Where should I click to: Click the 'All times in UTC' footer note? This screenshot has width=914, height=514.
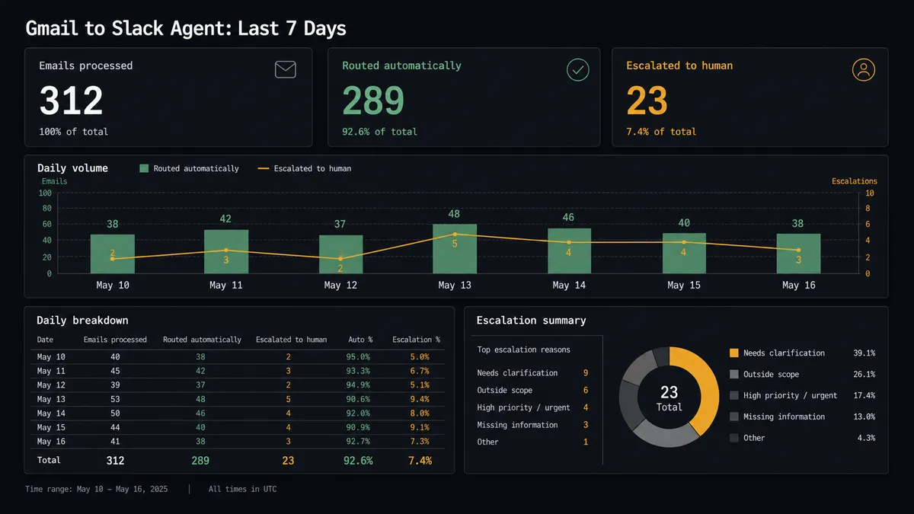pyautogui.click(x=242, y=489)
